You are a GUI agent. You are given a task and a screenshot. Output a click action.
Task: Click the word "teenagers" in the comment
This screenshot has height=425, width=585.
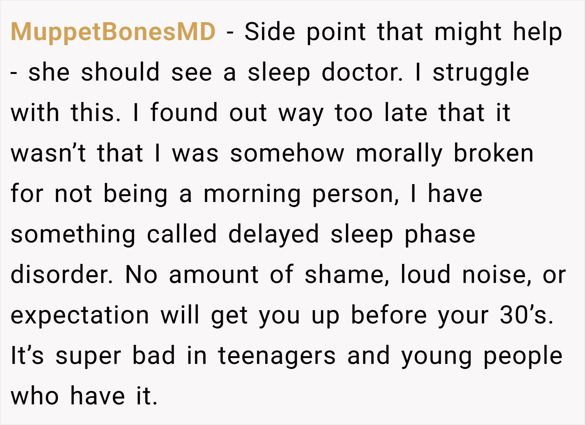tap(277, 356)
